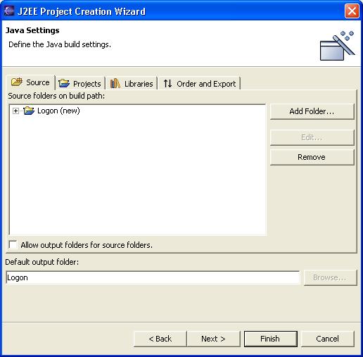Click the Add Folder... button
The image size is (363, 357).
click(312, 111)
